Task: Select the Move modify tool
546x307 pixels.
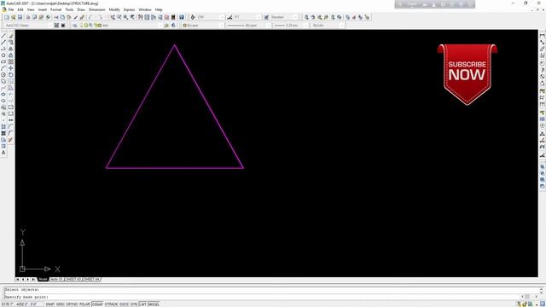Action: click(x=11, y=68)
